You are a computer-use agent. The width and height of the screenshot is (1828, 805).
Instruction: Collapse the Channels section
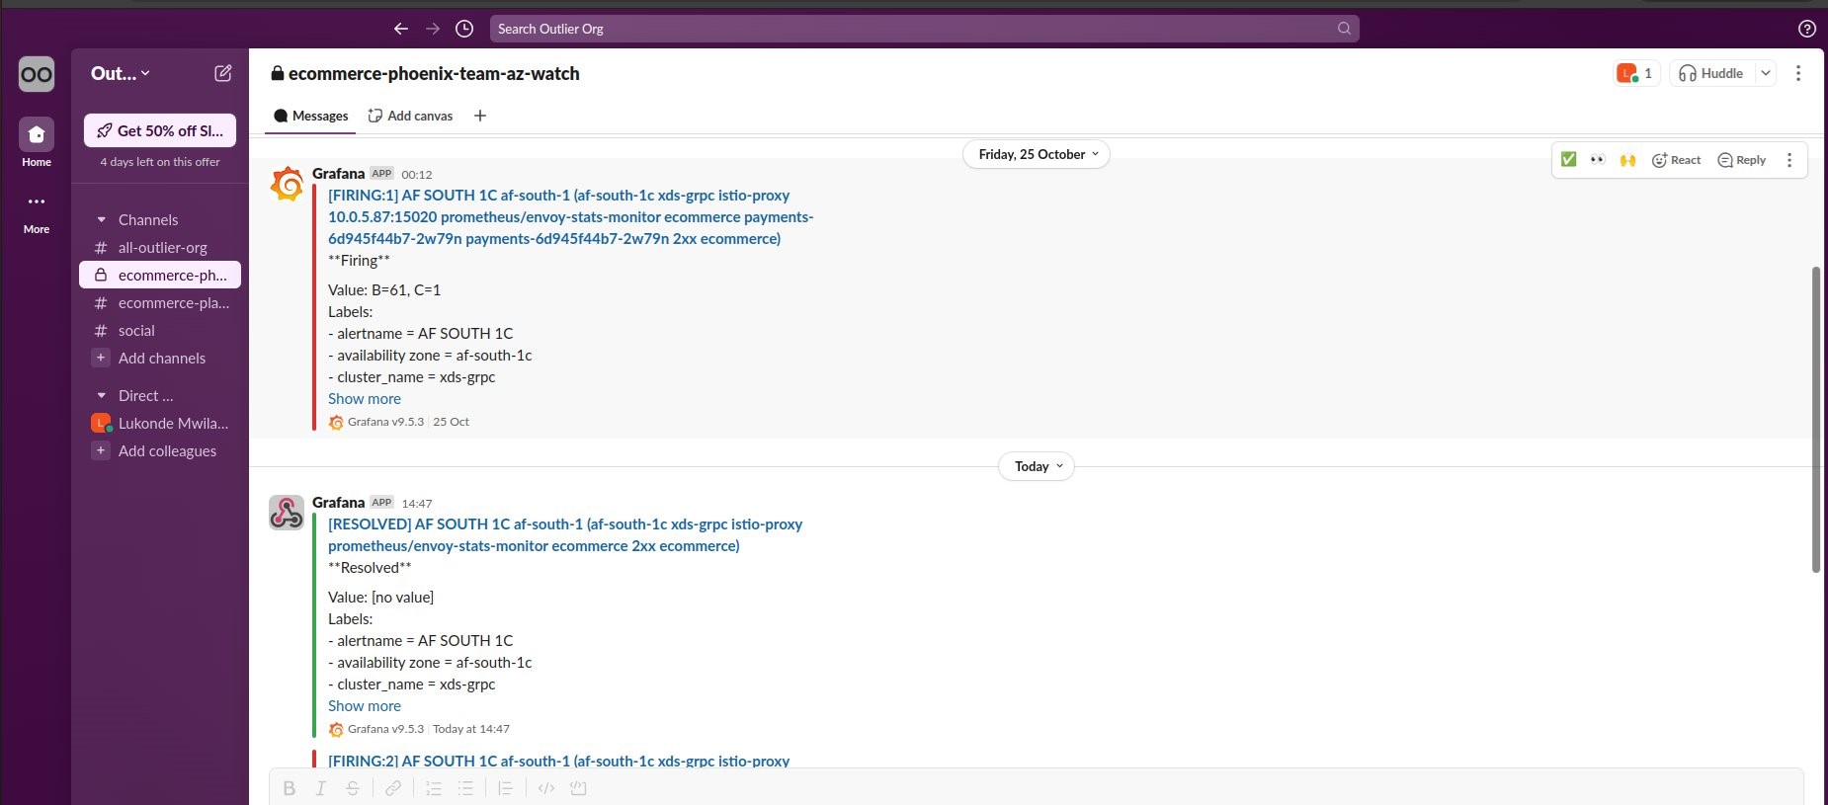pos(101,219)
